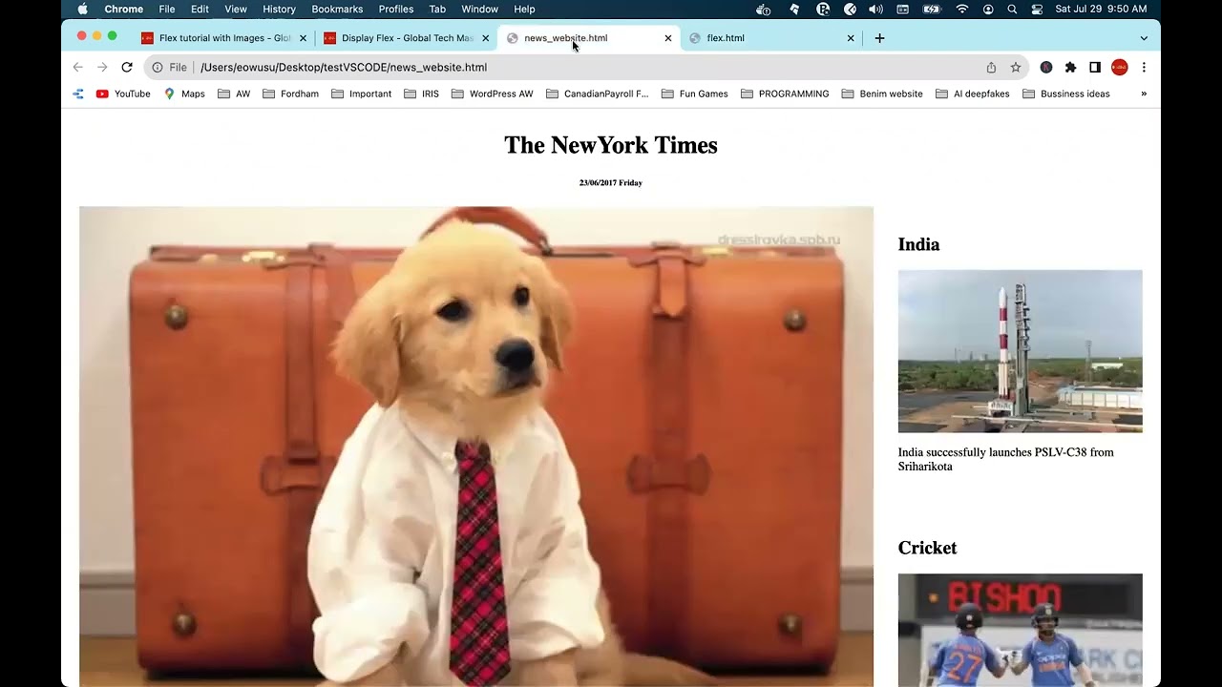Open the Profiles menu
1222x687 pixels.
[x=396, y=10]
